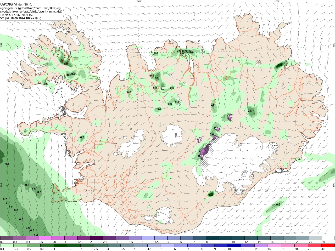Viewport: 335px width, 251px height.
Task: Pick the medium green 0.5 swatch in the bottom row
Action: (33, 246)
